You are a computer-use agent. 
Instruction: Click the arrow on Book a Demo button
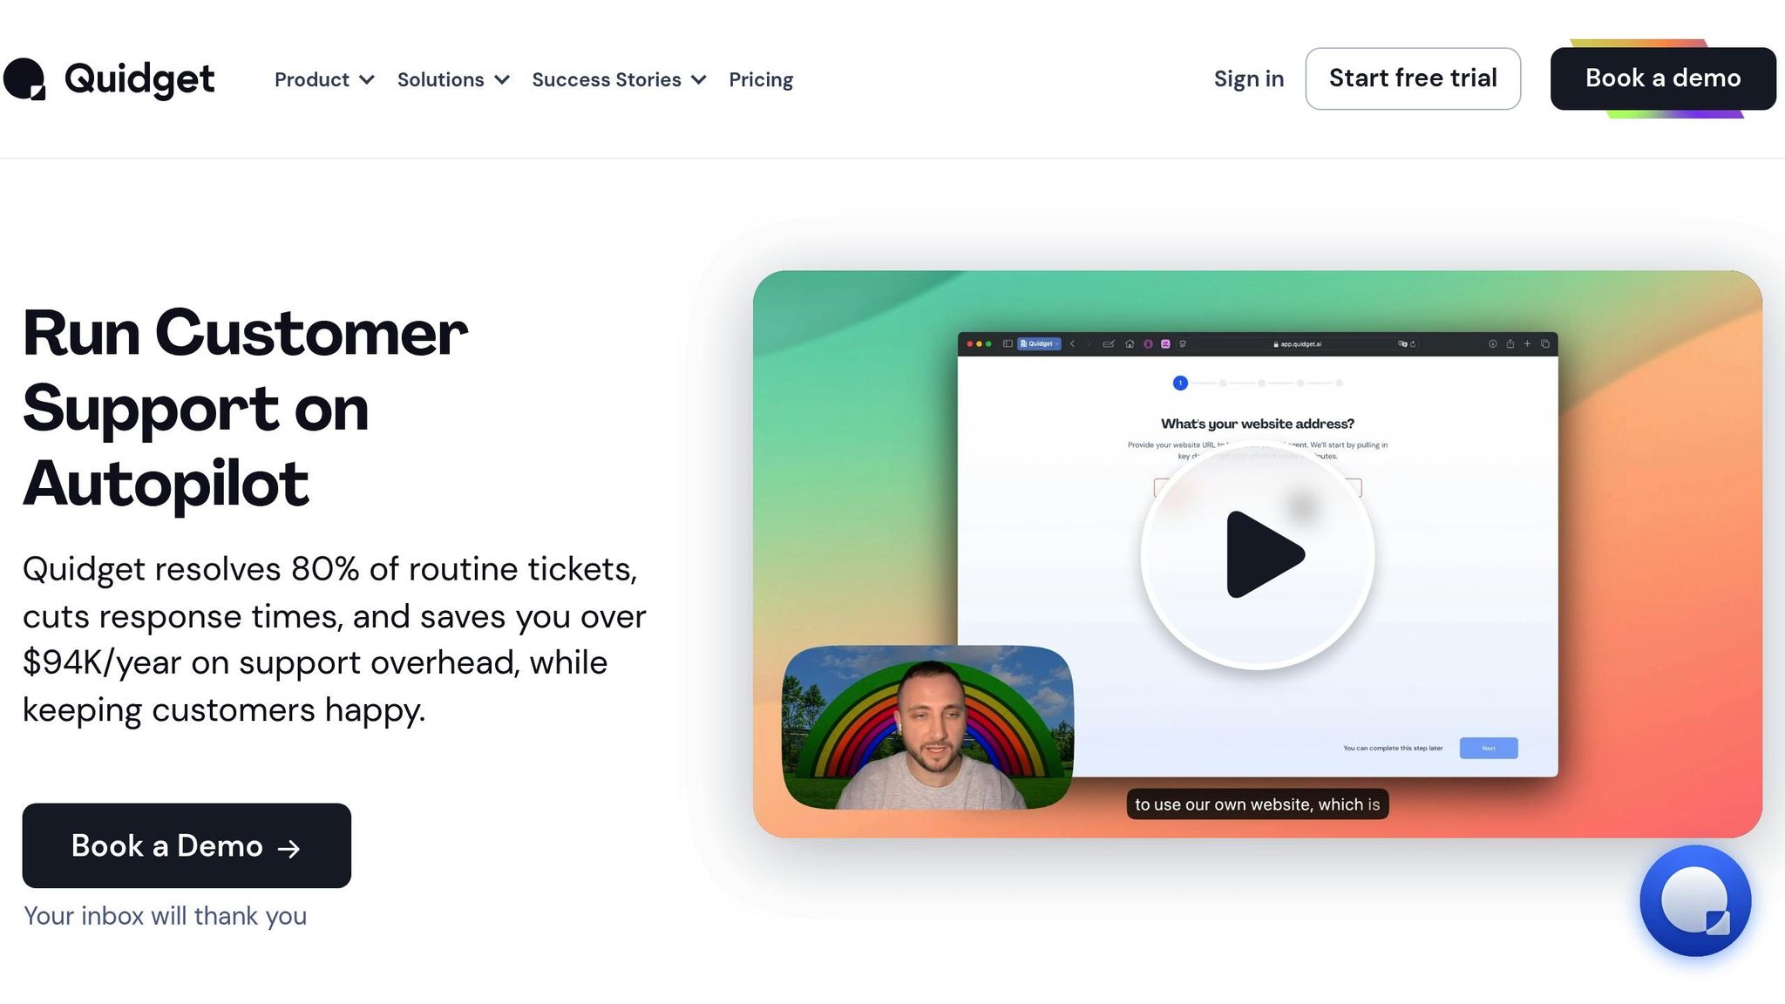coord(288,848)
